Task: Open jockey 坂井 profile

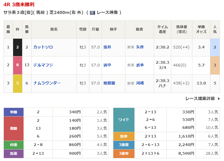Action: 107,47
